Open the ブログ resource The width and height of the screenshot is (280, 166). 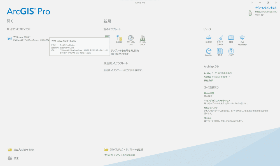coord(220,52)
